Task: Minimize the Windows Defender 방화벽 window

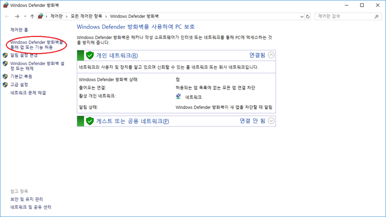Action: (346, 5)
